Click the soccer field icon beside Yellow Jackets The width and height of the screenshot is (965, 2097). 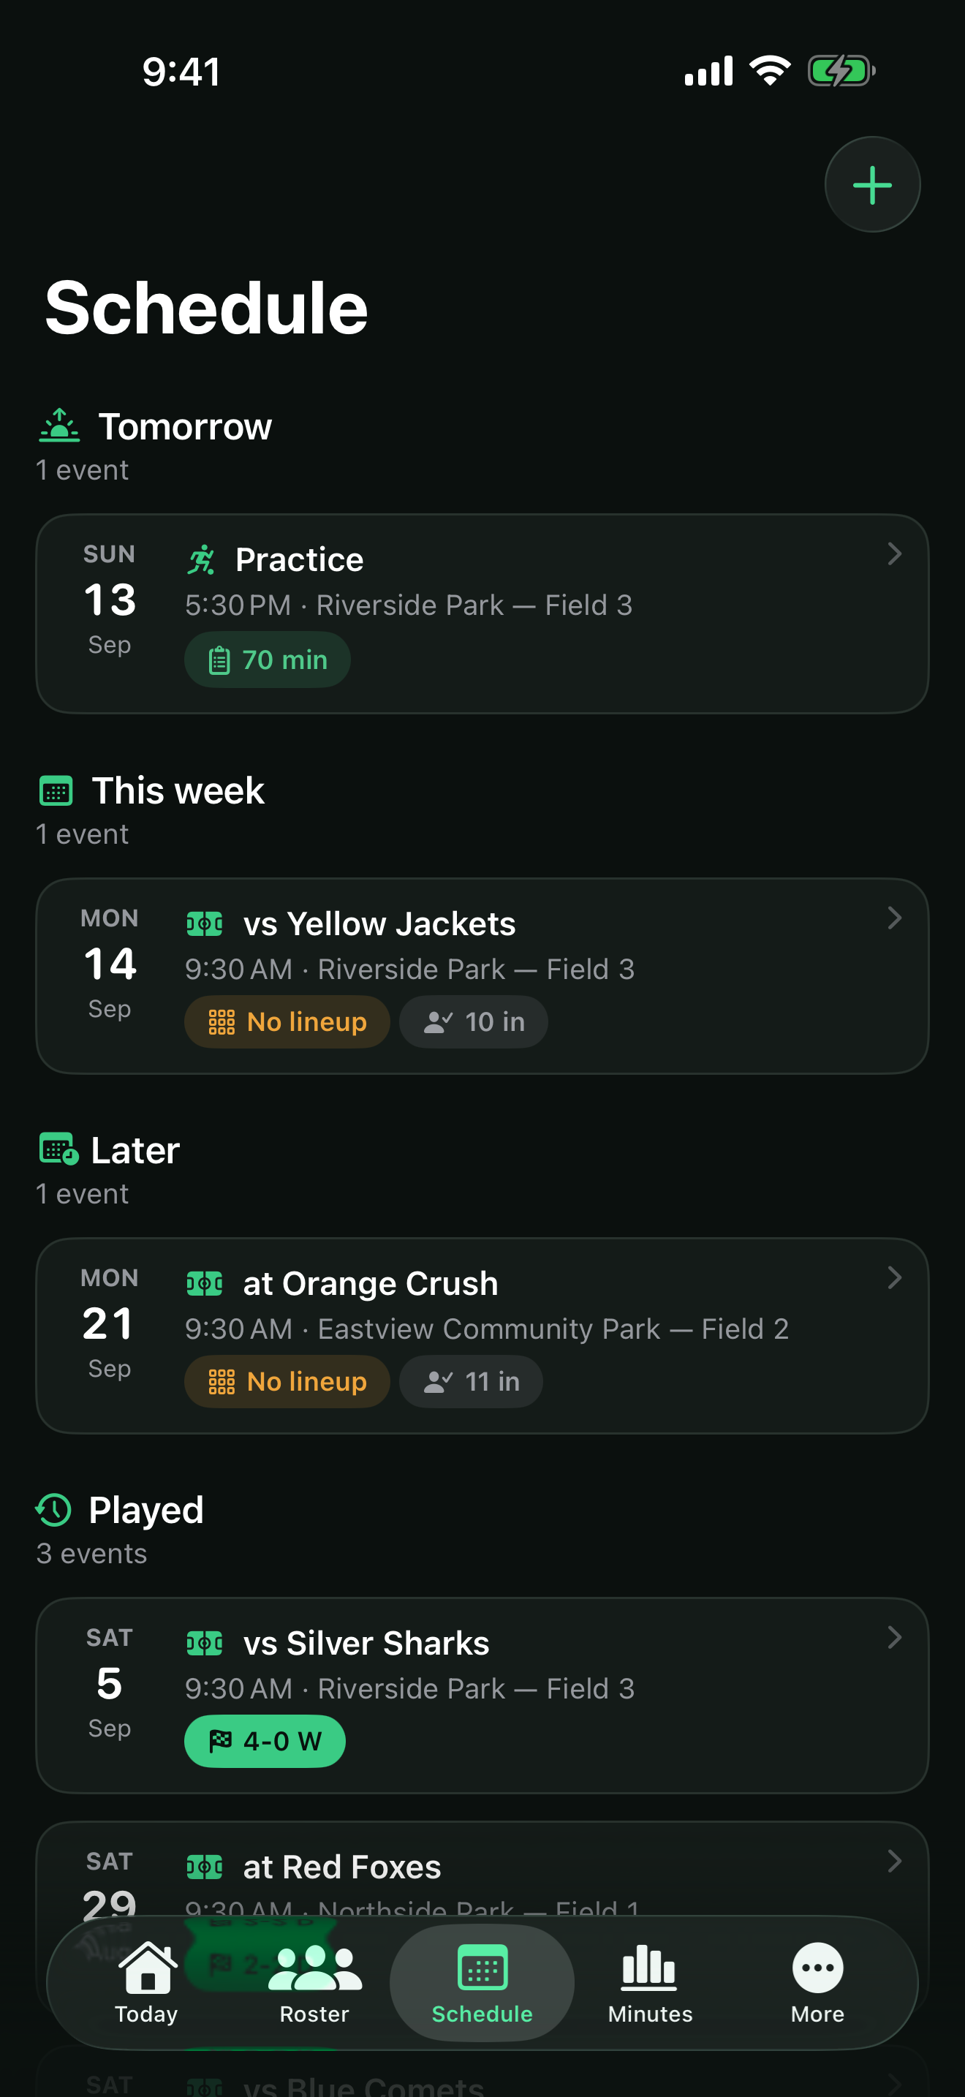tap(204, 924)
